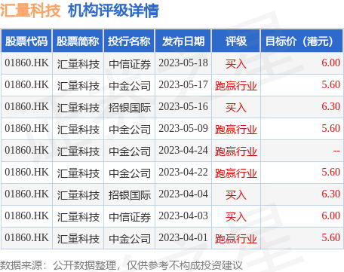Viewport: 344px width, 272px height.
Task: Click 跑赢行业 rating in the 2023-04-22 row
Action: tap(236, 173)
